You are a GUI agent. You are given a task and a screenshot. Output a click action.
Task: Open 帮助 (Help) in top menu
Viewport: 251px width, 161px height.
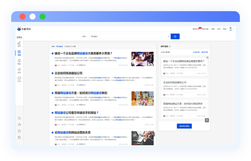[224, 29]
